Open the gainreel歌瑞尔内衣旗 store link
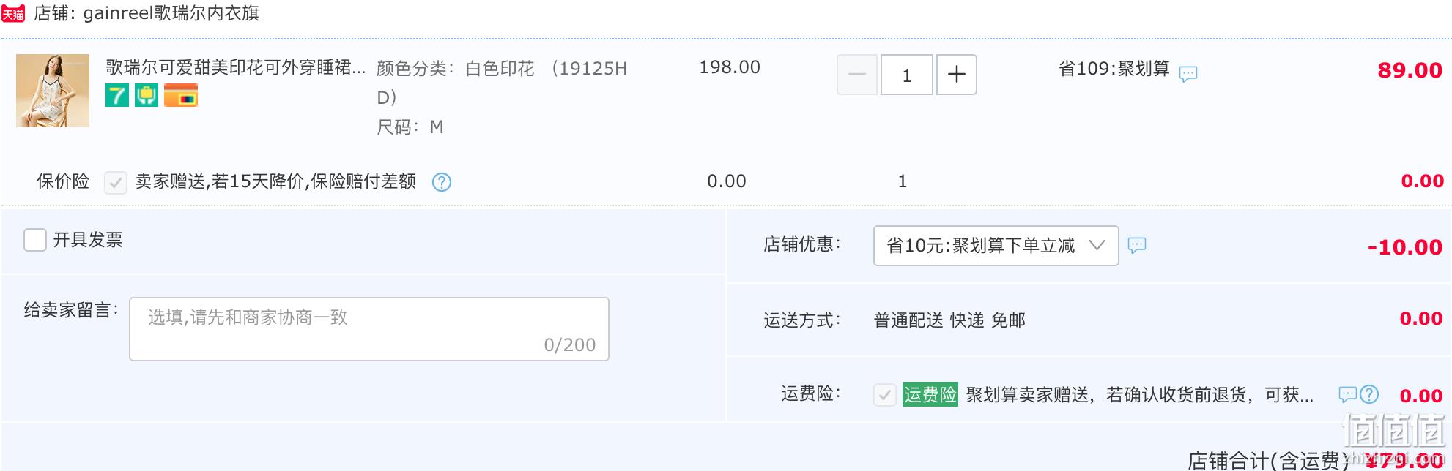Screen dimensions: 1452x471 pyautogui.click(x=171, y=13)
